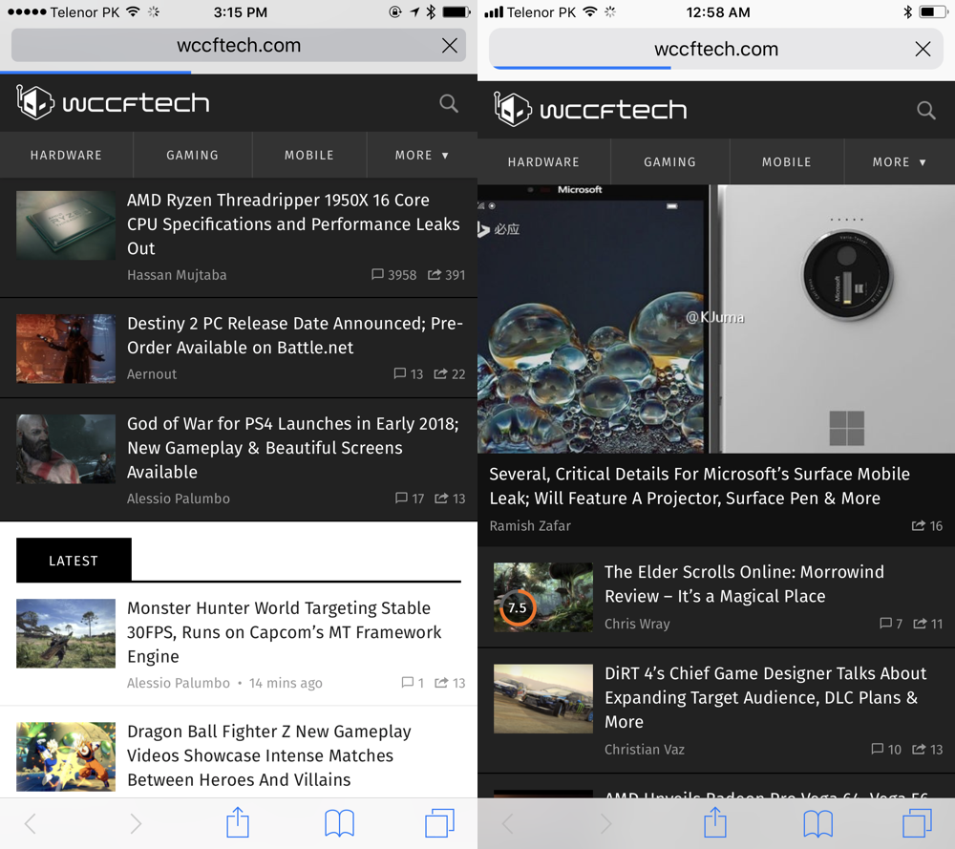Viewport: 955px width, 849px height.
Task: Tap the search icon in the left phone header
Action: [449, 103]
